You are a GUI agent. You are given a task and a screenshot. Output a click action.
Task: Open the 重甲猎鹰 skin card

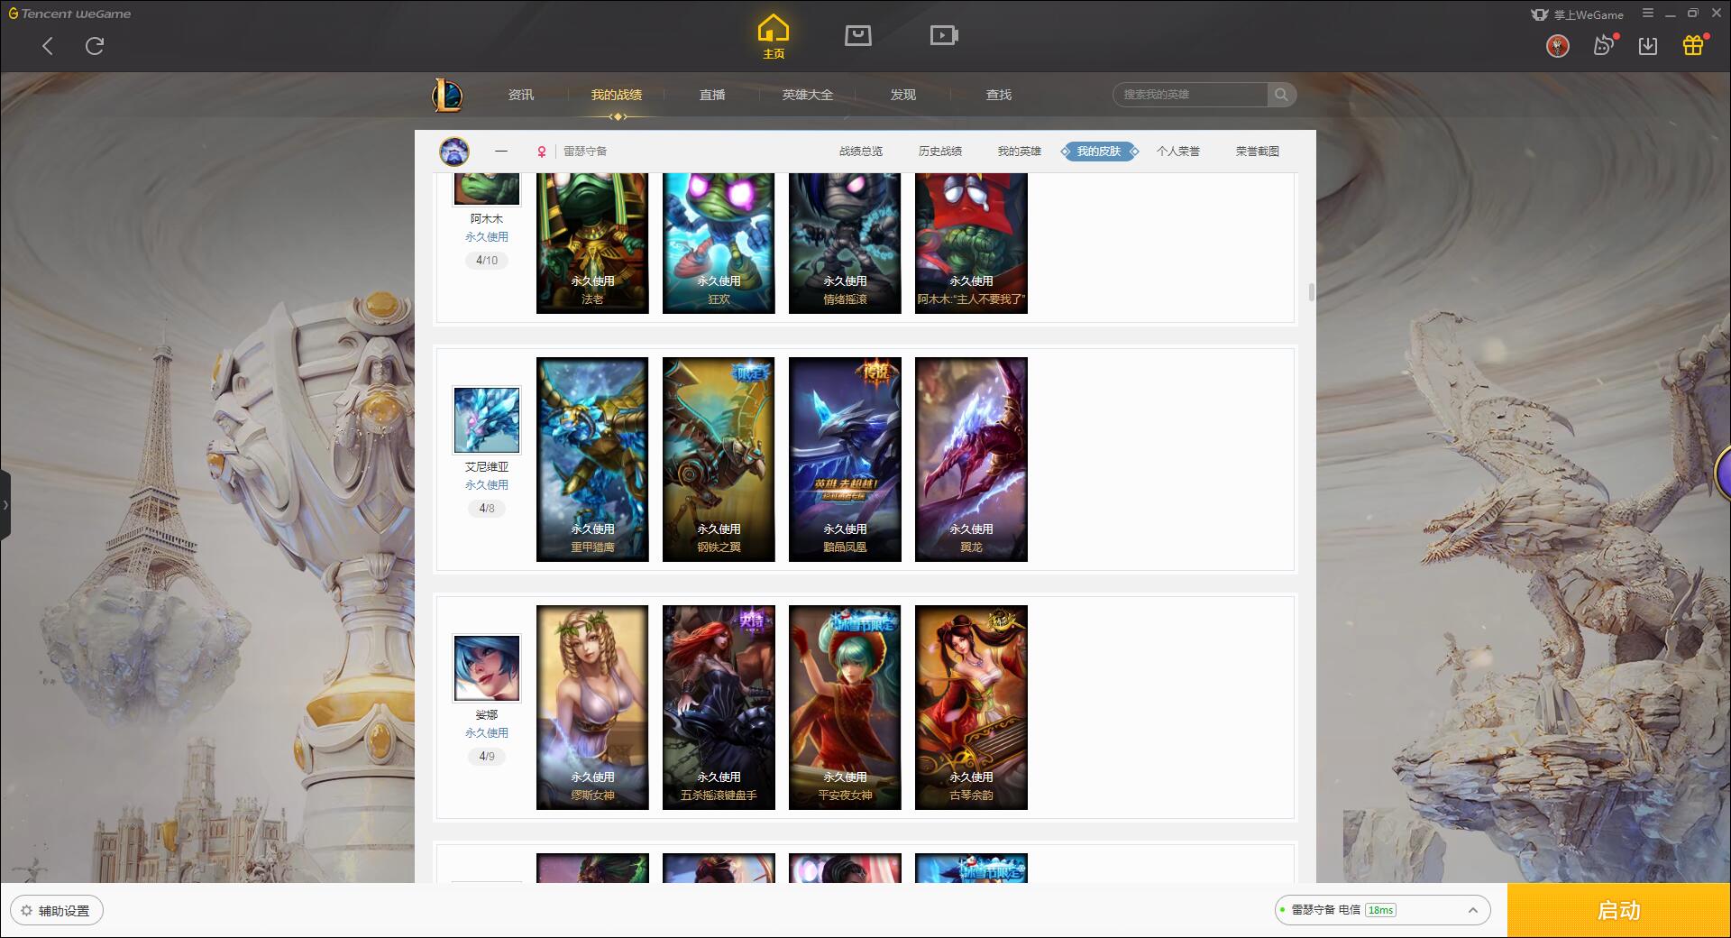click(592, 460)
